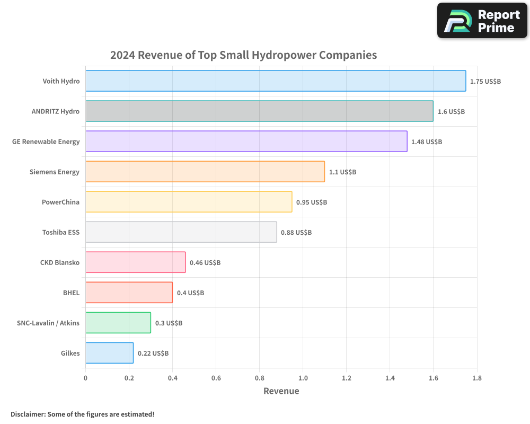Toggle the CKD Blansko series by clicking its label

point(60,262)
